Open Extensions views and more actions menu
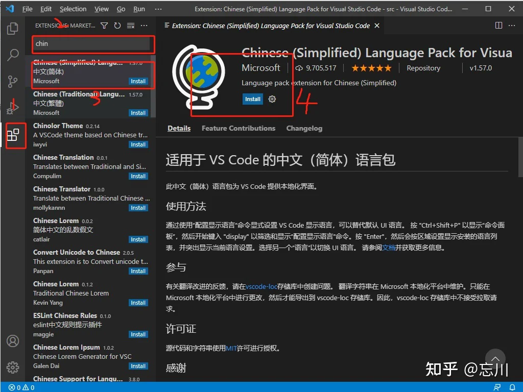 click(144, 26)
